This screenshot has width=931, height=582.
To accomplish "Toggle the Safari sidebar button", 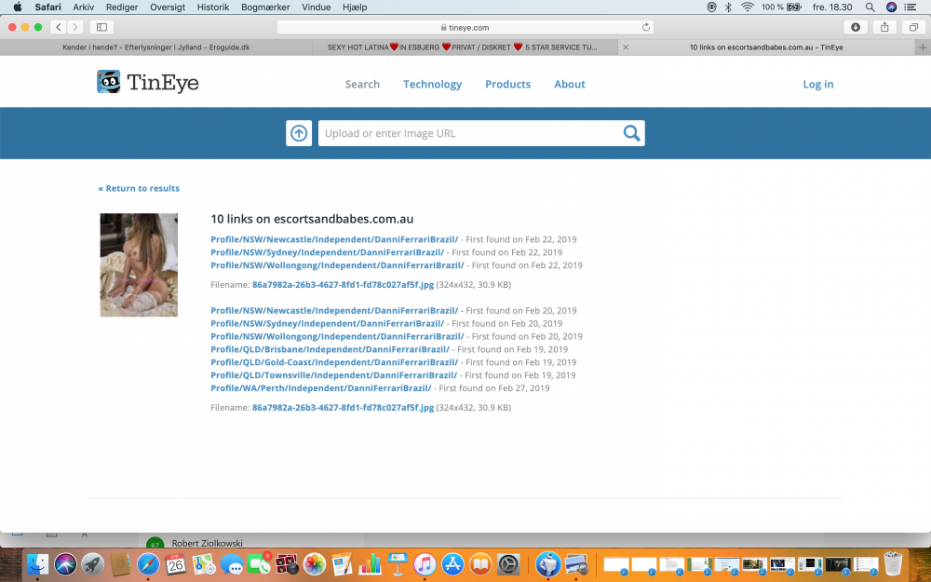I will (x=101, y=27).
